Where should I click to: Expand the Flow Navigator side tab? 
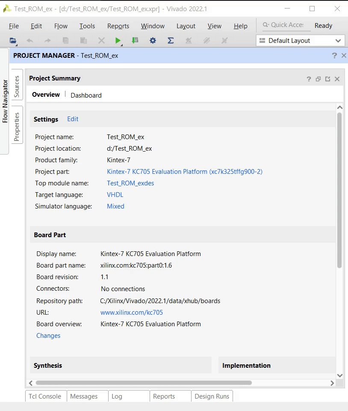click(5, 101)
